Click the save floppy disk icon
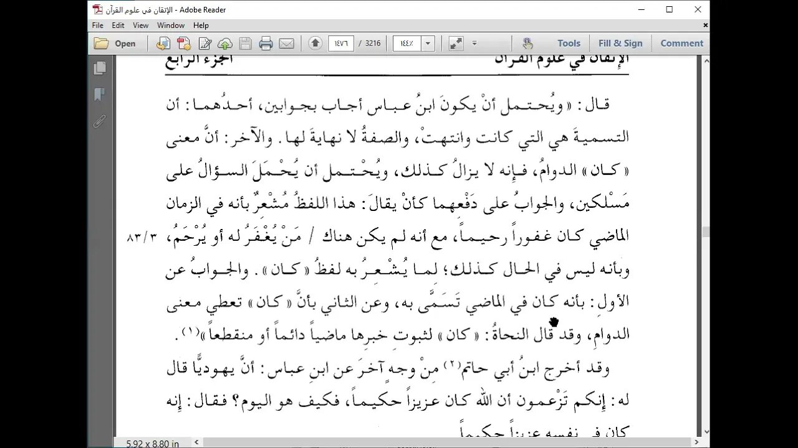798x448 pixels. (246, 44)
